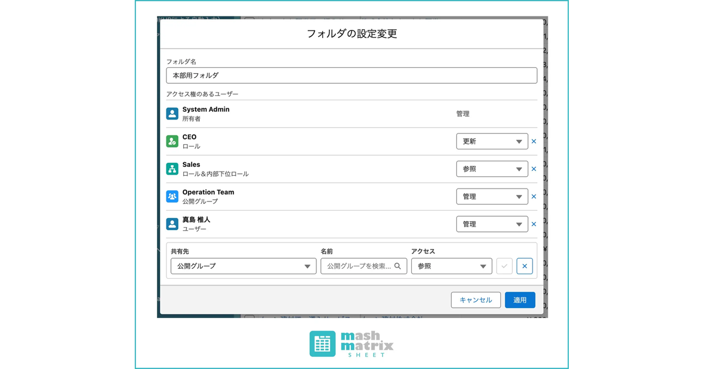The height and width of the screenshot is (369, 703).
Task: Click the X button in the new share row
Action: 524,266
